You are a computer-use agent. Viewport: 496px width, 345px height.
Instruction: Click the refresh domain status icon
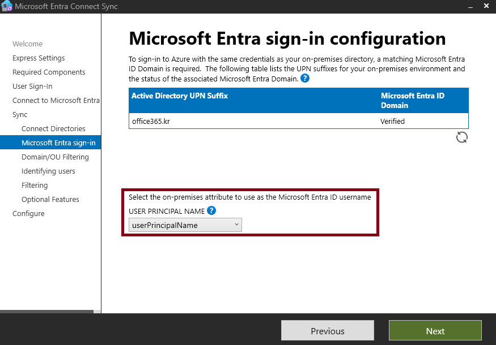(462, 137)
